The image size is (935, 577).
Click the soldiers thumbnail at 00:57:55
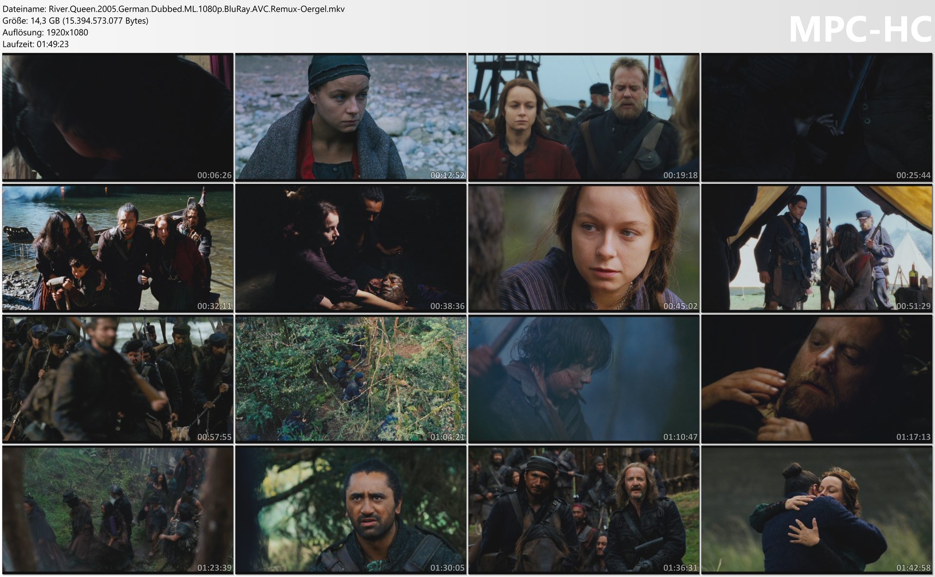coord(117,379)
